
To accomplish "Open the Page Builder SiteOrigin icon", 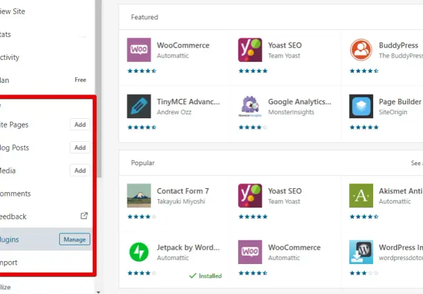I will (361, 106).
